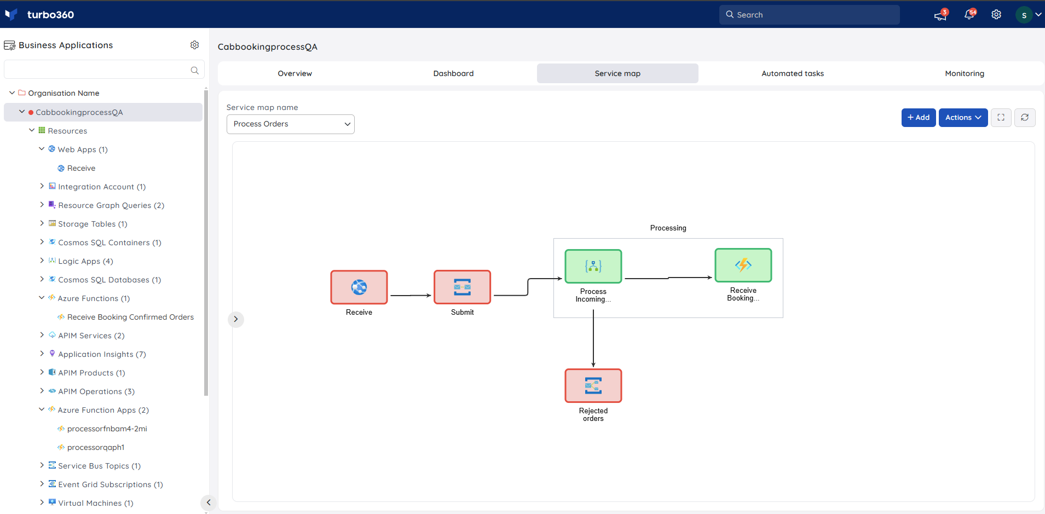Switch to the Overview tab
Viewport: 1045px width, 514px height.
(295, 73)
